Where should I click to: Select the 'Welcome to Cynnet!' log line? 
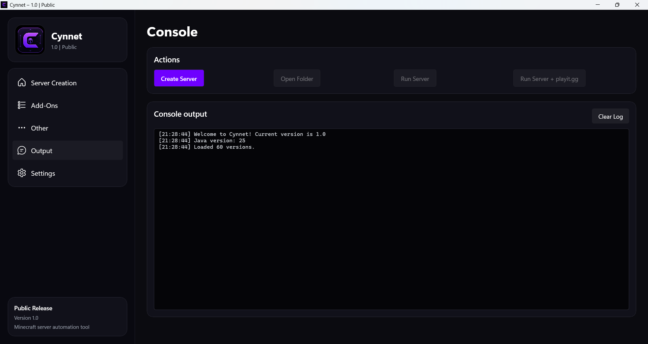[242, 134]
